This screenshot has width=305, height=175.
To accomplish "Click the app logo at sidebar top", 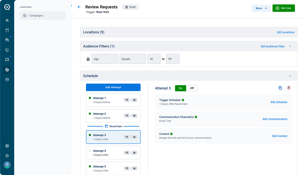I will click(x=7, y=7).
